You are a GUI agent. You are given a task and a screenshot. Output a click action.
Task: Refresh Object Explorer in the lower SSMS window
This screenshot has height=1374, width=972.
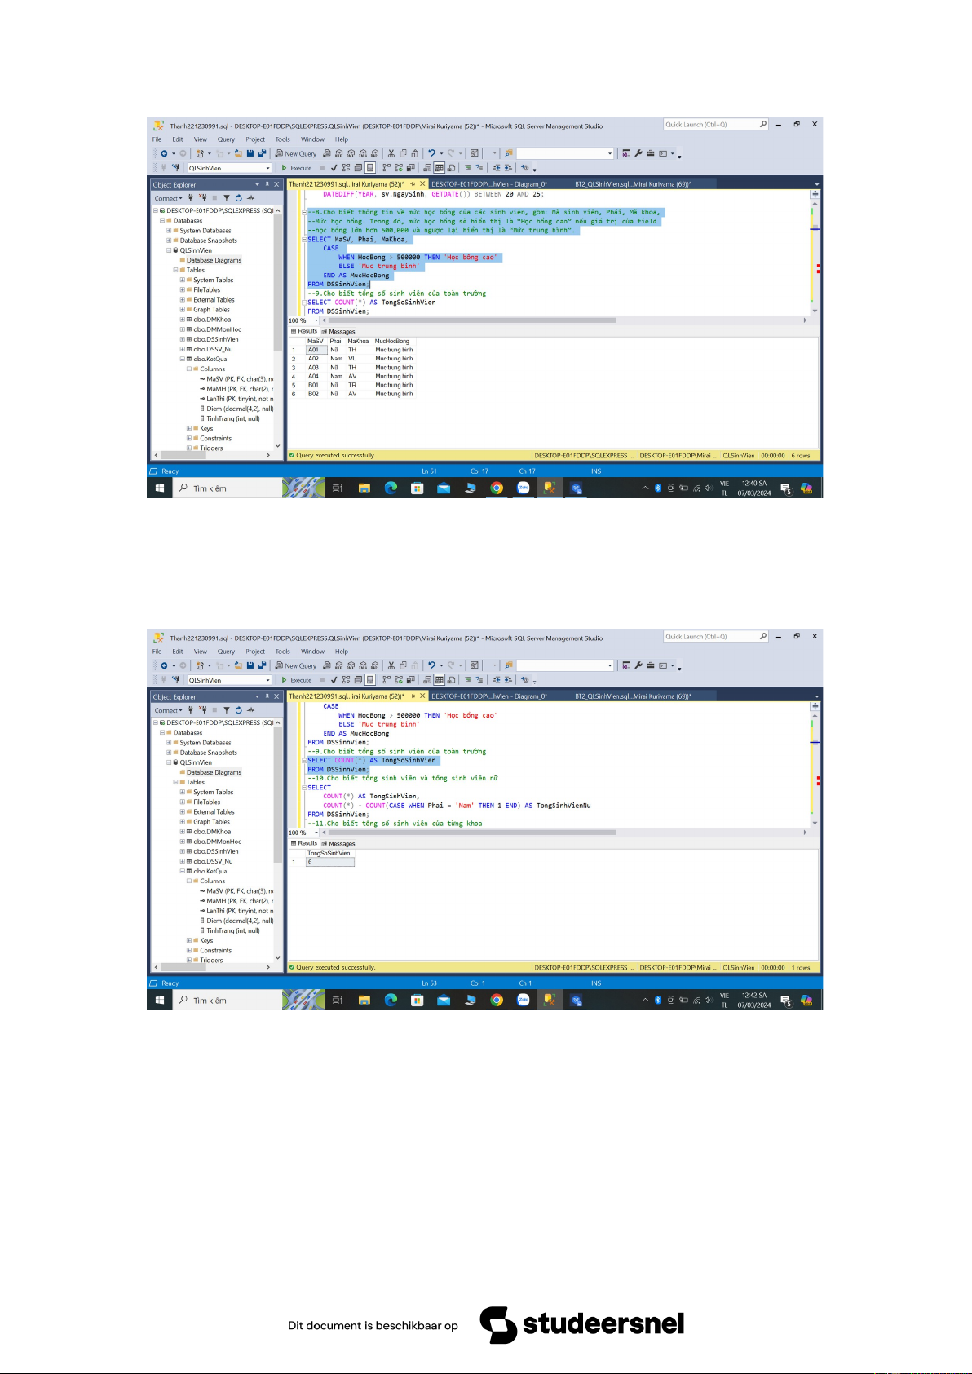(x=238, y=710)
